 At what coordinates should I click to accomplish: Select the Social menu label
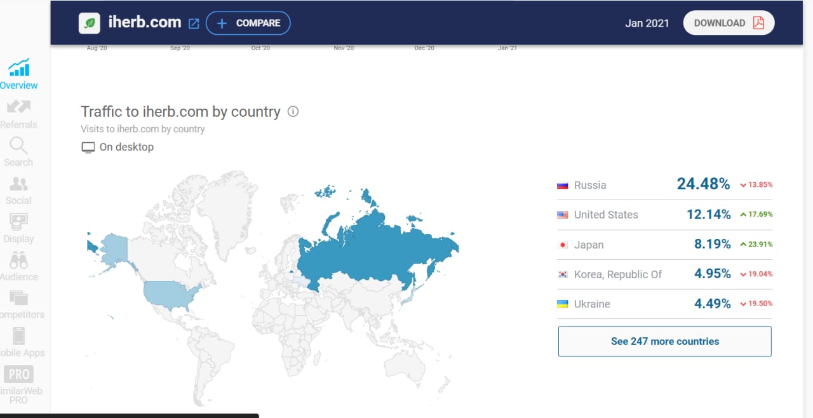[x=18, y=200]
